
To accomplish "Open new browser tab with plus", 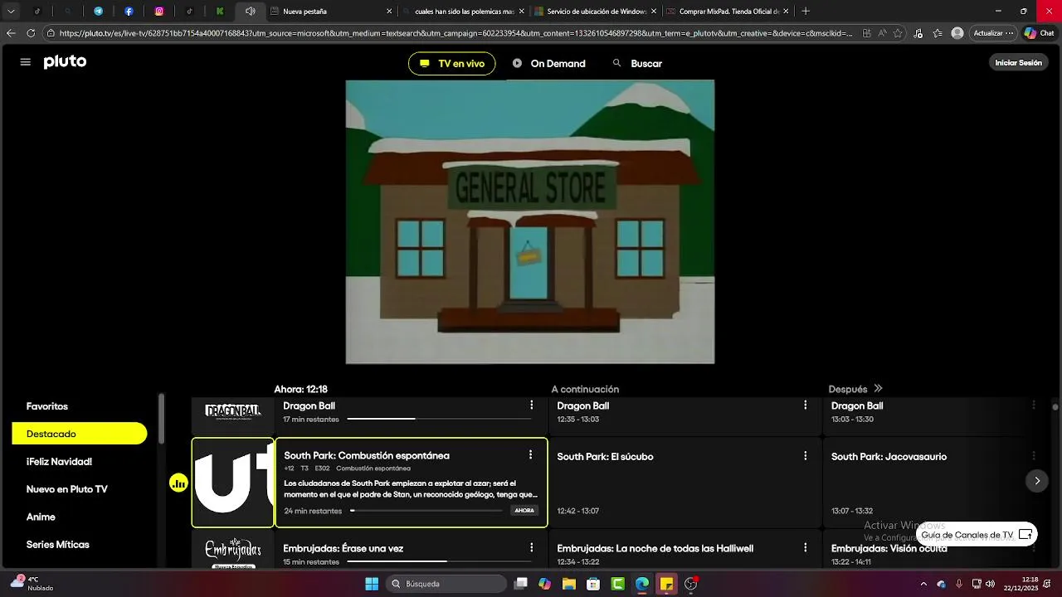I will point(806,12).
